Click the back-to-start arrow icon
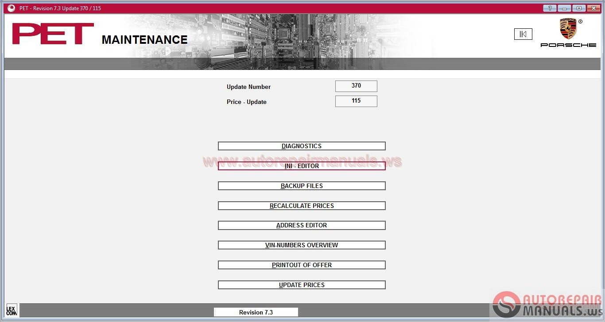 [x=523, y=34]
